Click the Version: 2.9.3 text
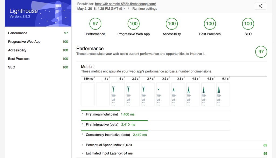 20,16
